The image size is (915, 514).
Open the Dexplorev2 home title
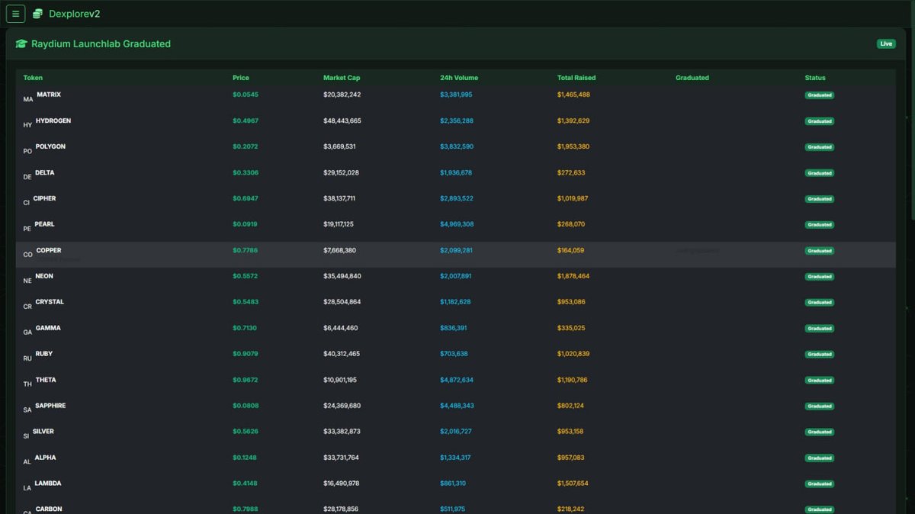pos(74,14)
